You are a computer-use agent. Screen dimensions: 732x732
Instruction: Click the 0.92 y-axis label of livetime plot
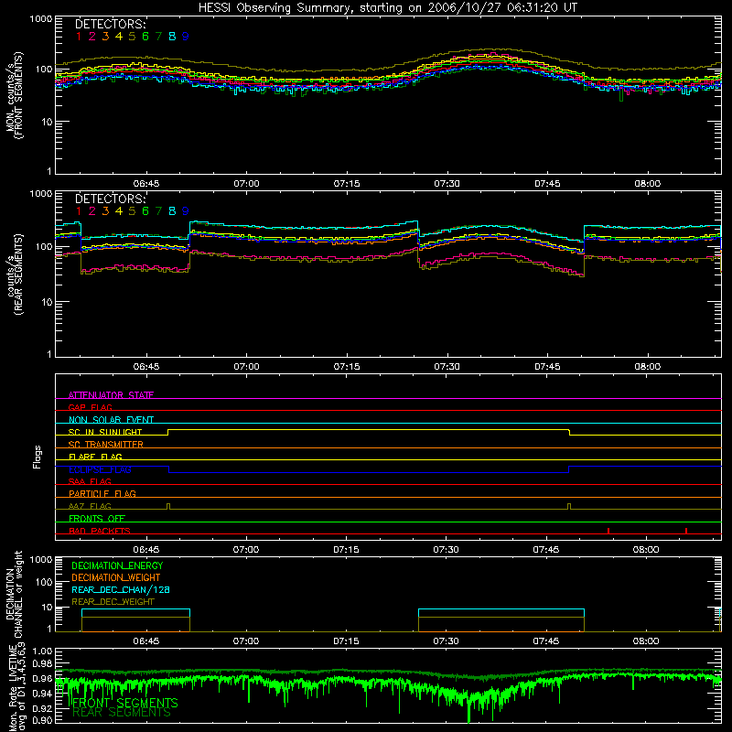click(43, 709)
